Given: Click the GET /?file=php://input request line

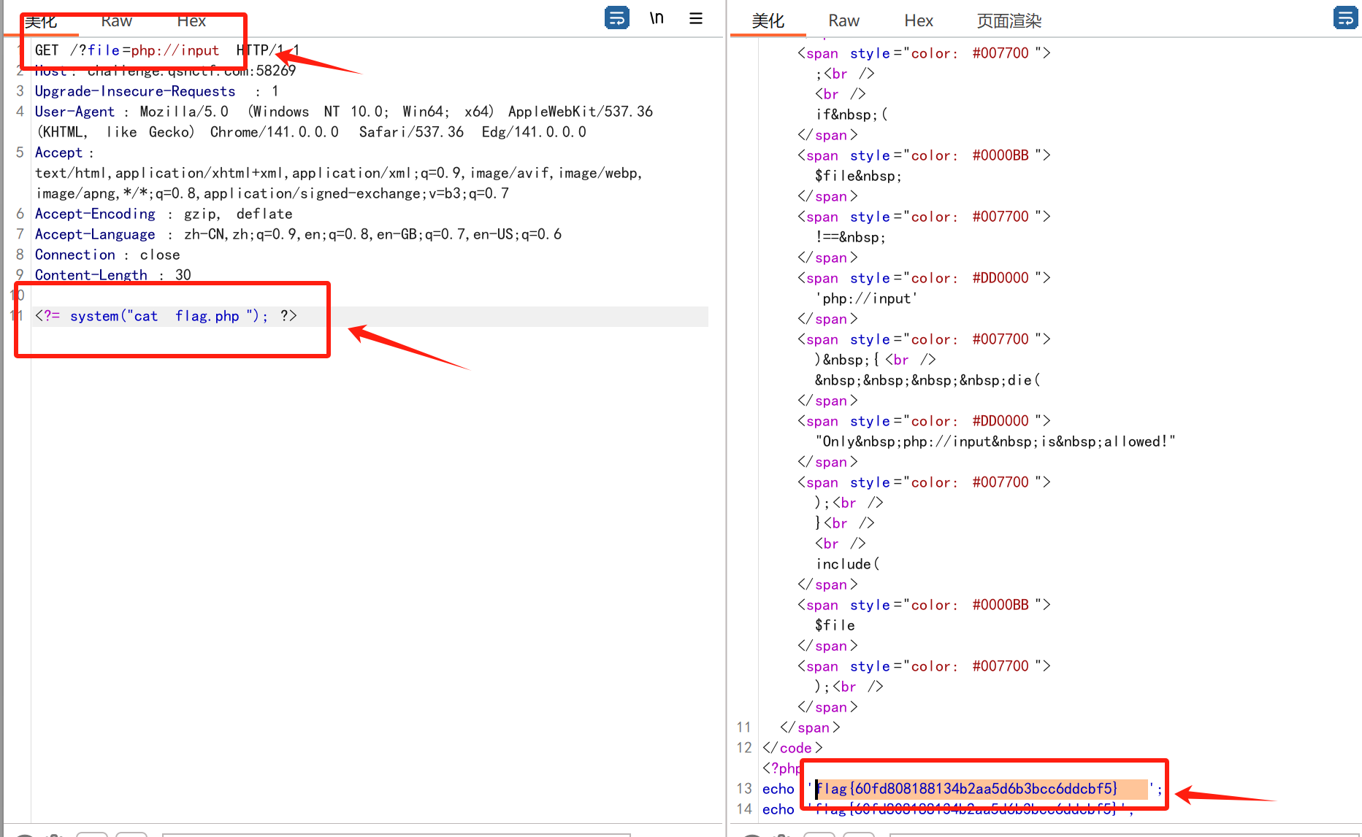Looking at the screenshot, I should point(167,50).
